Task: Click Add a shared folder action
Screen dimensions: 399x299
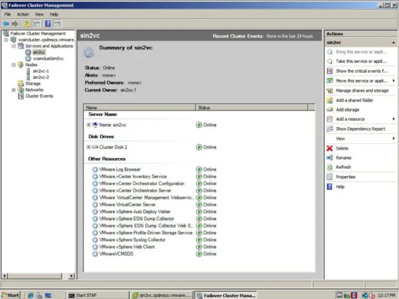Action: (354, 100)
